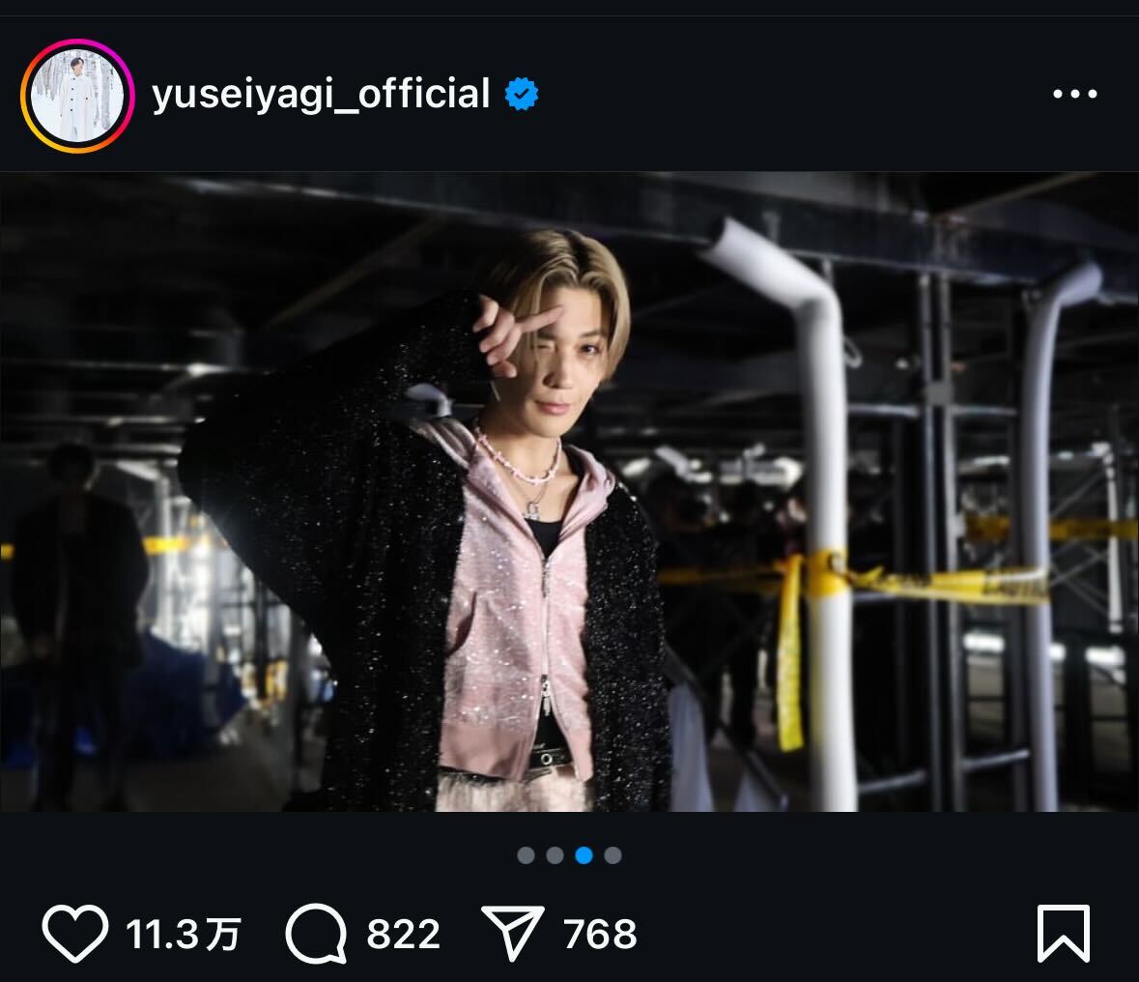Open comments via the speech bubble icon
The width and height of the screenshot is (1139, 982).
pos(316,934)
